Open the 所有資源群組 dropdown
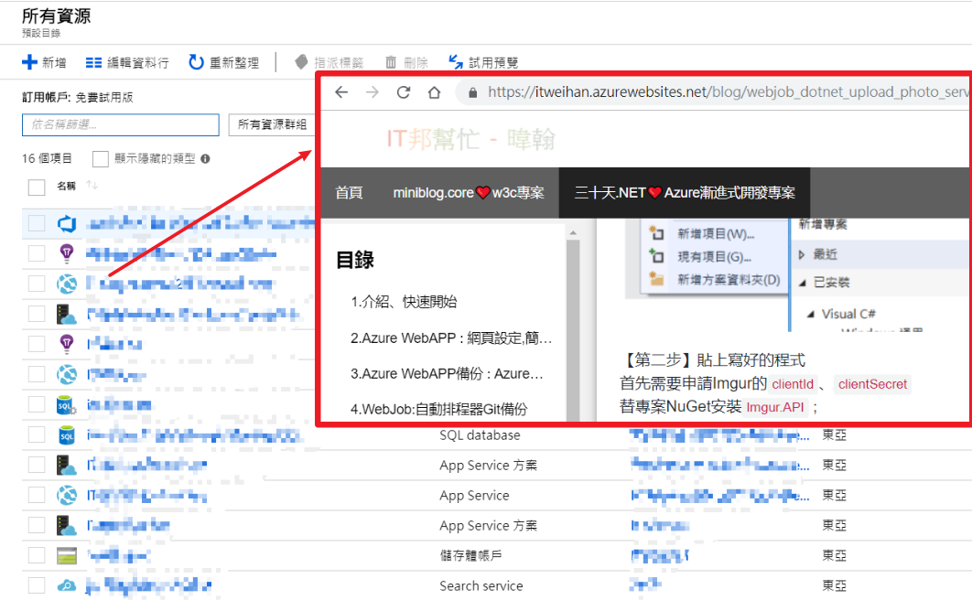This screenshot has width=972, height=611. (273, 124)
